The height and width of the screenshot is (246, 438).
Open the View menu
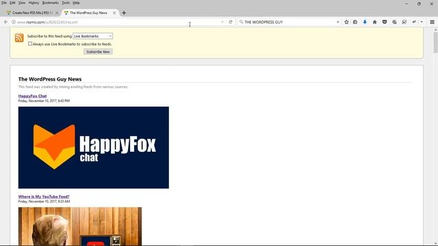[22, 3]
